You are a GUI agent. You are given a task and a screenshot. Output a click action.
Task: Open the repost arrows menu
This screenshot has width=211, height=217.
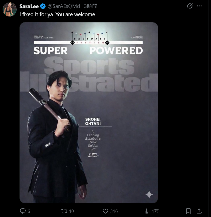pyautogui.click(x=64, y=211)
